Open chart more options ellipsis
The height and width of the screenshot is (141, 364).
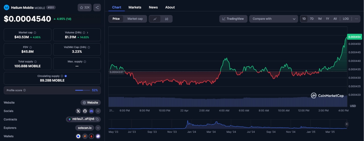356,19
